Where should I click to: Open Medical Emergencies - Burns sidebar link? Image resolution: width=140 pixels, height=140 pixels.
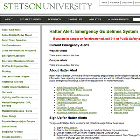coord(17,111)
